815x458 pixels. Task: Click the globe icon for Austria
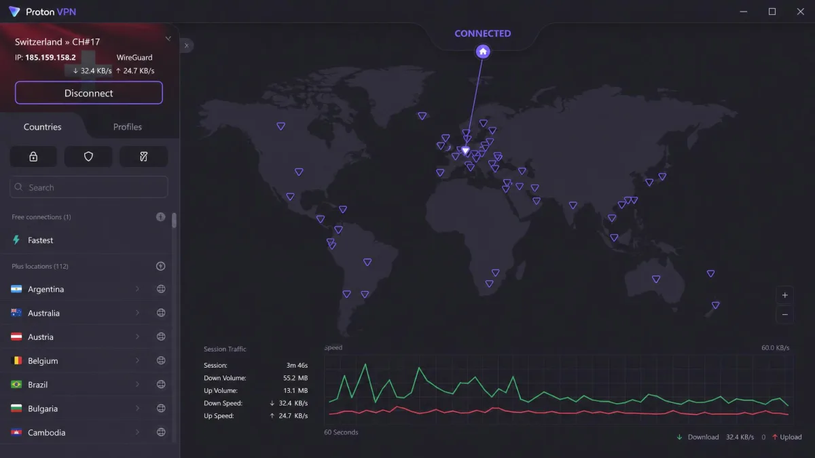pyautogui.click(x=161, y=337)
